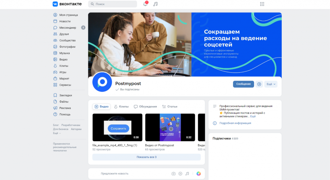Click the cover banner image
Screen dimensions: 330x180
click(185, 44)
